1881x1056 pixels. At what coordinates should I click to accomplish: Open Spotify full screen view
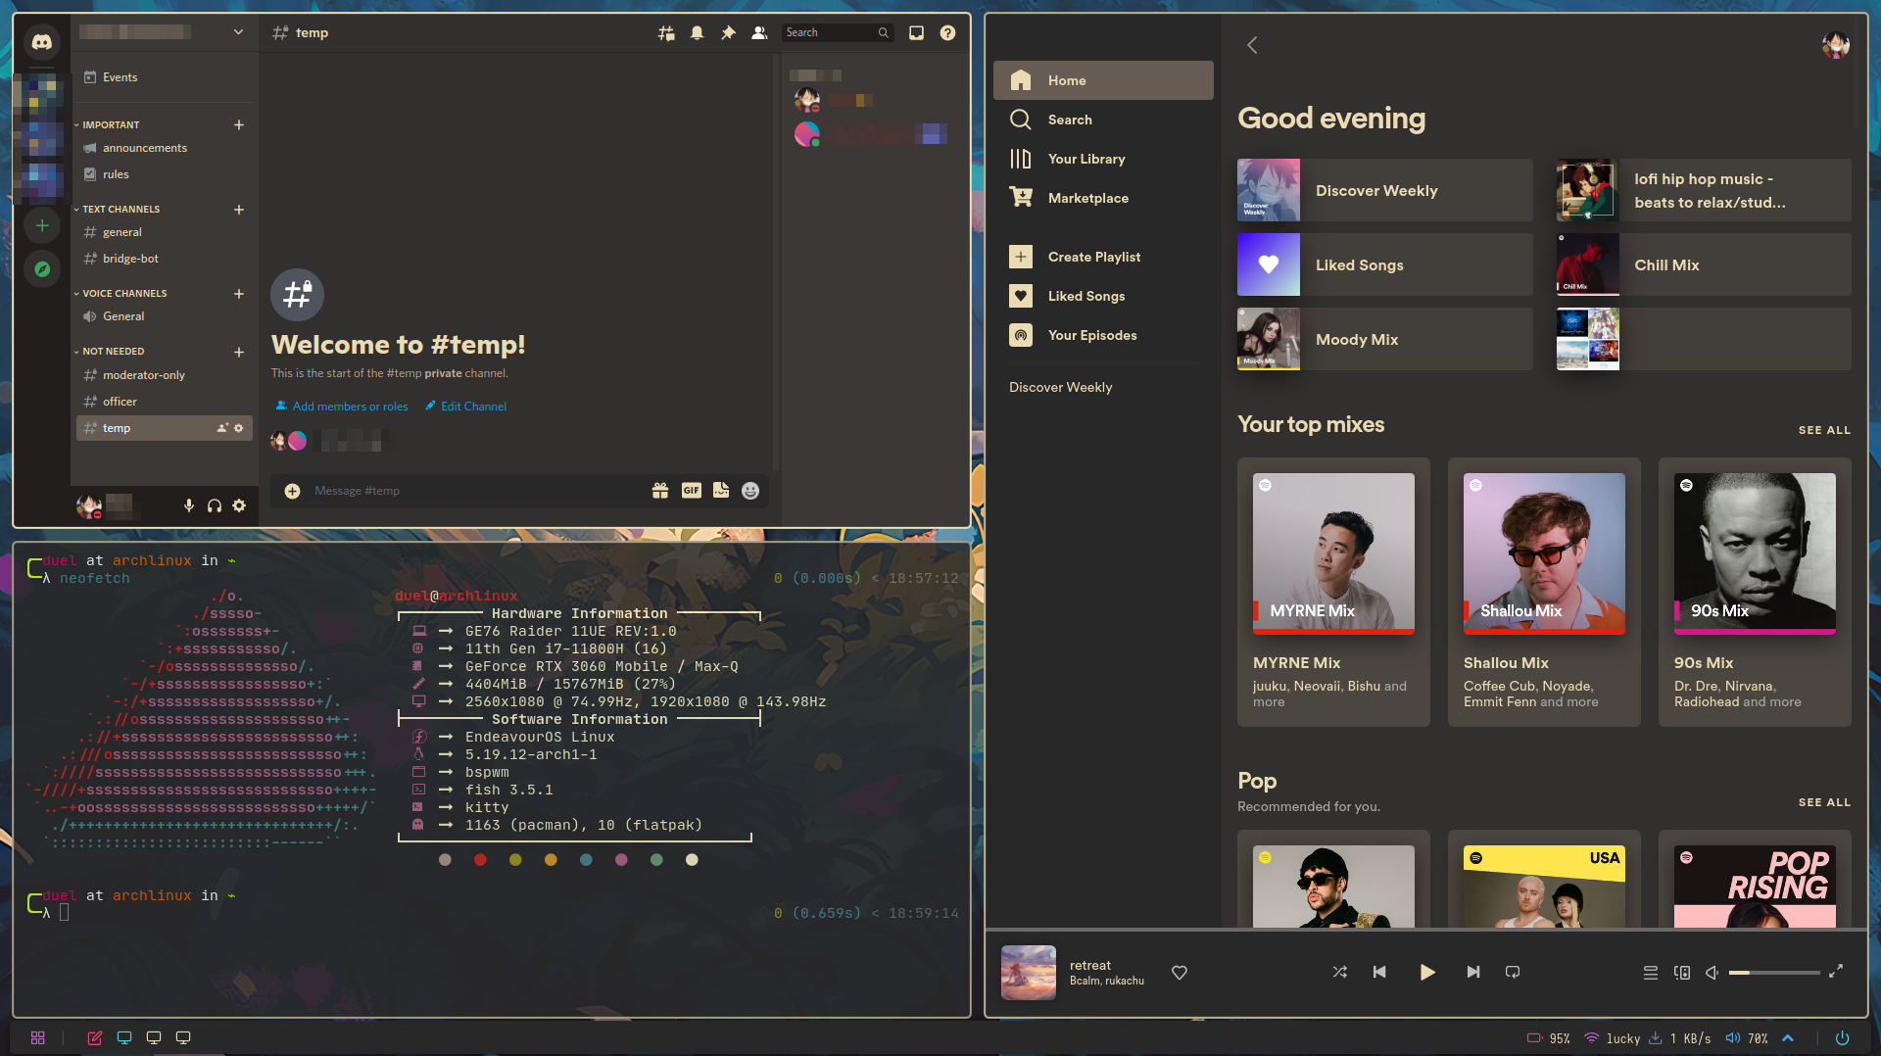(x=1836, y=971)
